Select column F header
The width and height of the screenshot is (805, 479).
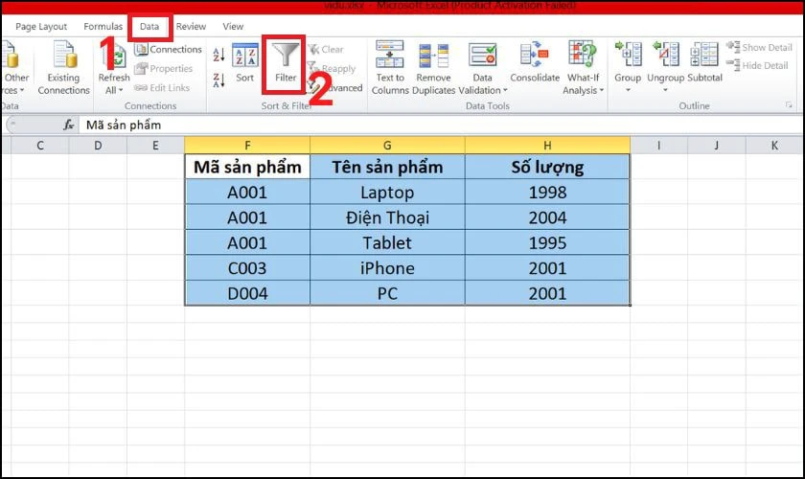pos(247,146)
